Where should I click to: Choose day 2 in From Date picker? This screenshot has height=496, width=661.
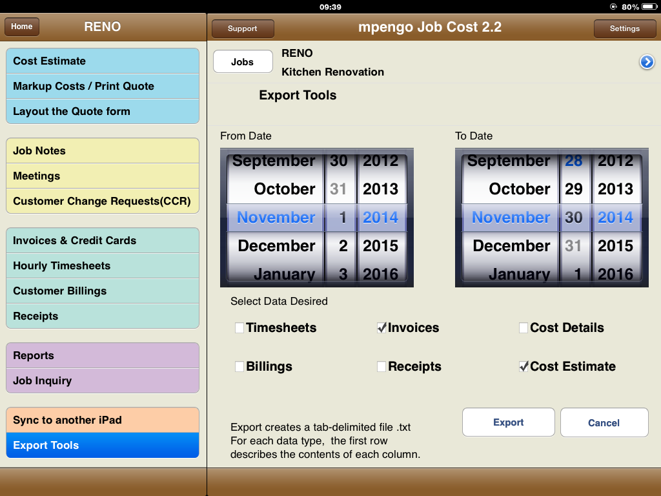coord(342,246)
